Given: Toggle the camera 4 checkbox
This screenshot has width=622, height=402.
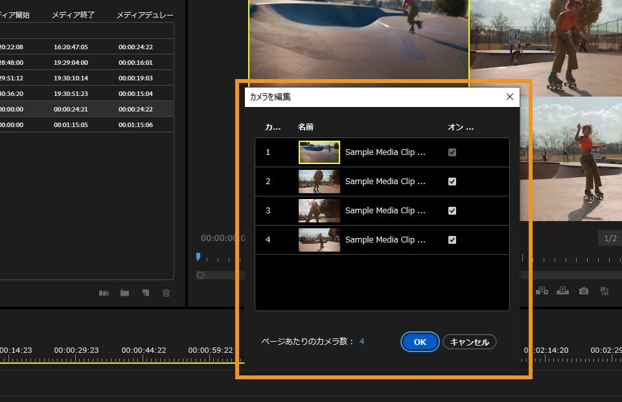Looking at the screenshot, I should [452, 240].
